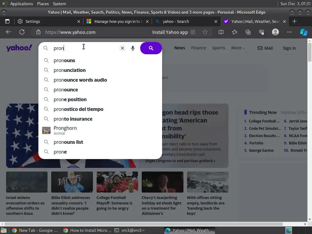Open Browser essentials heart icon
Viewport: 312px width, 234px height.
click(261, 32)
